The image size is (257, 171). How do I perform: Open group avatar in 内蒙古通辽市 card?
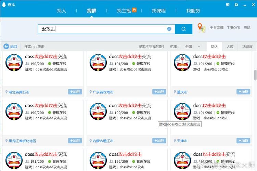pos(98,111)
